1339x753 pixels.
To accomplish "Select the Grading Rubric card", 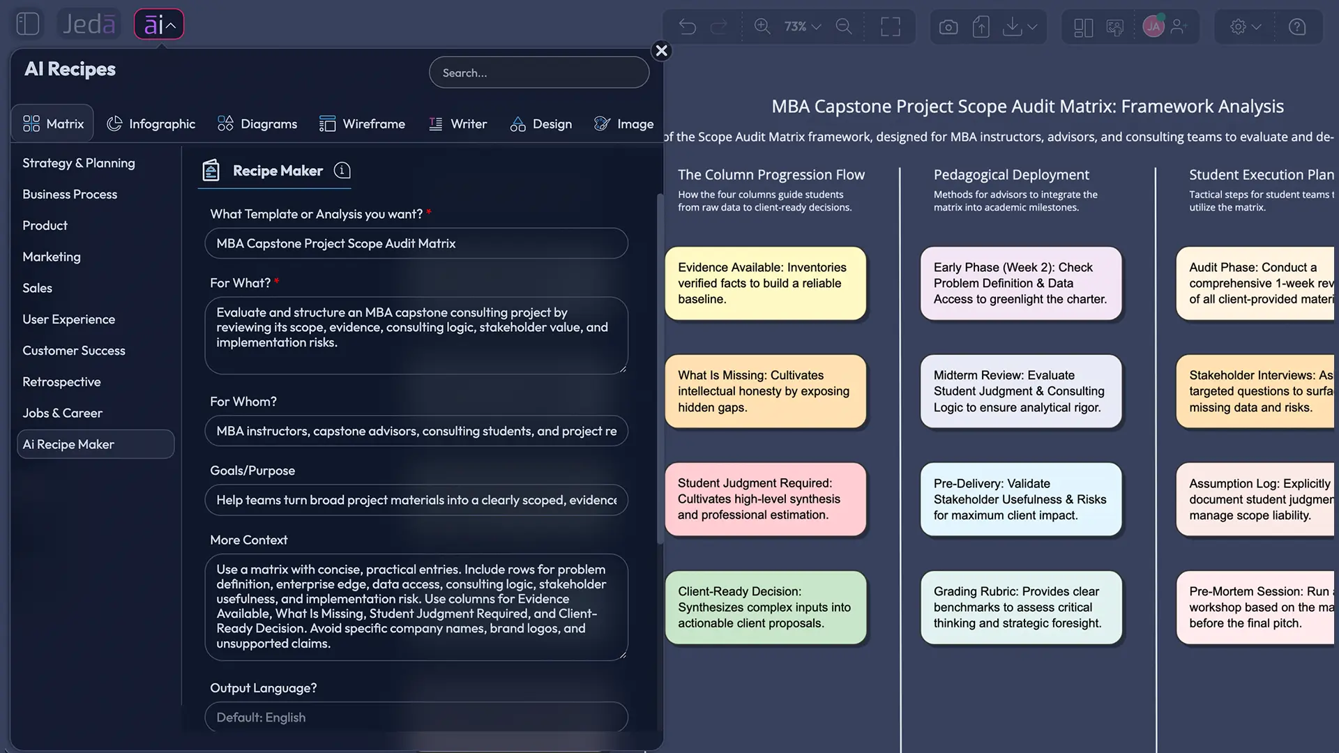I will pyautogui.click(x=1021, y=607).
